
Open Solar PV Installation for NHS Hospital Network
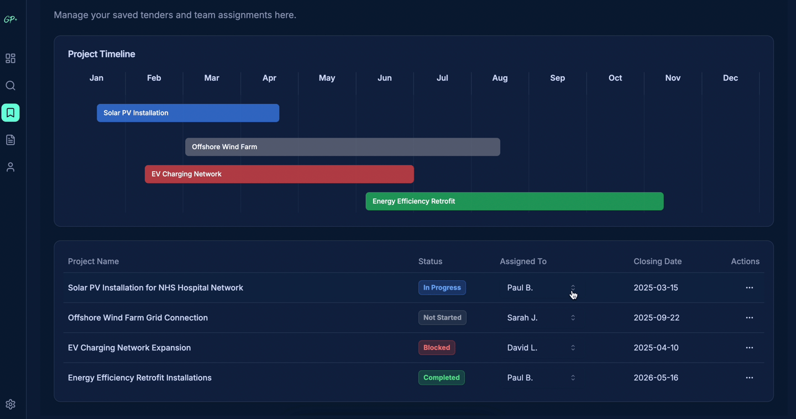(155, 287)
